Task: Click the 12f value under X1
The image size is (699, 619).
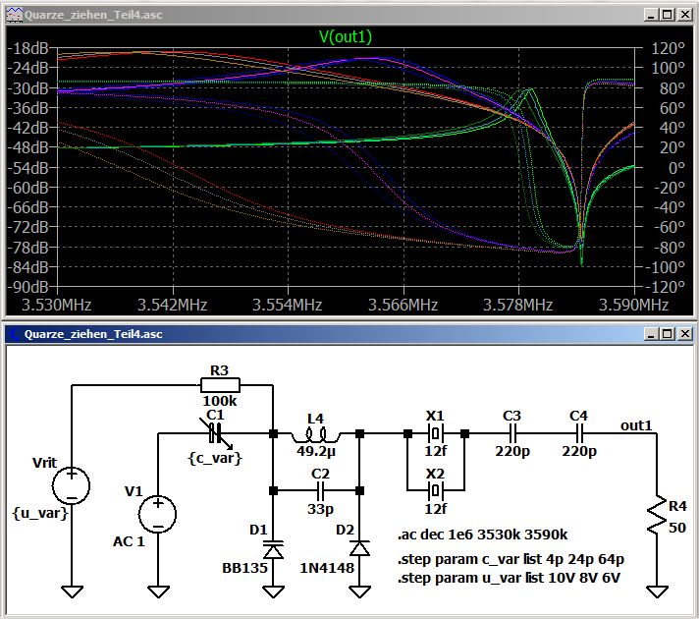Action: click(436, 451)
